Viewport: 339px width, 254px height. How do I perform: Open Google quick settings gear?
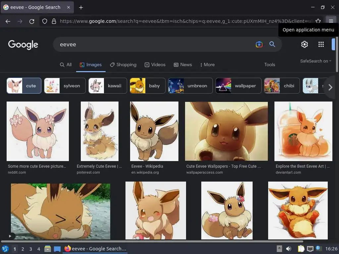click(305, 44)
